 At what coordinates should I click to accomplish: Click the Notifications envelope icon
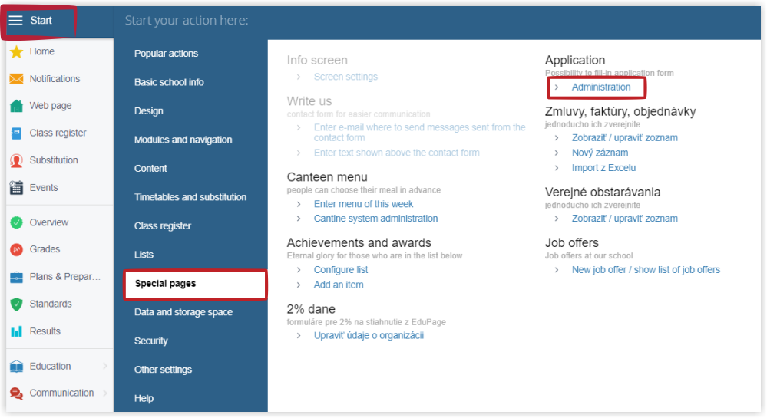[17, 79]
